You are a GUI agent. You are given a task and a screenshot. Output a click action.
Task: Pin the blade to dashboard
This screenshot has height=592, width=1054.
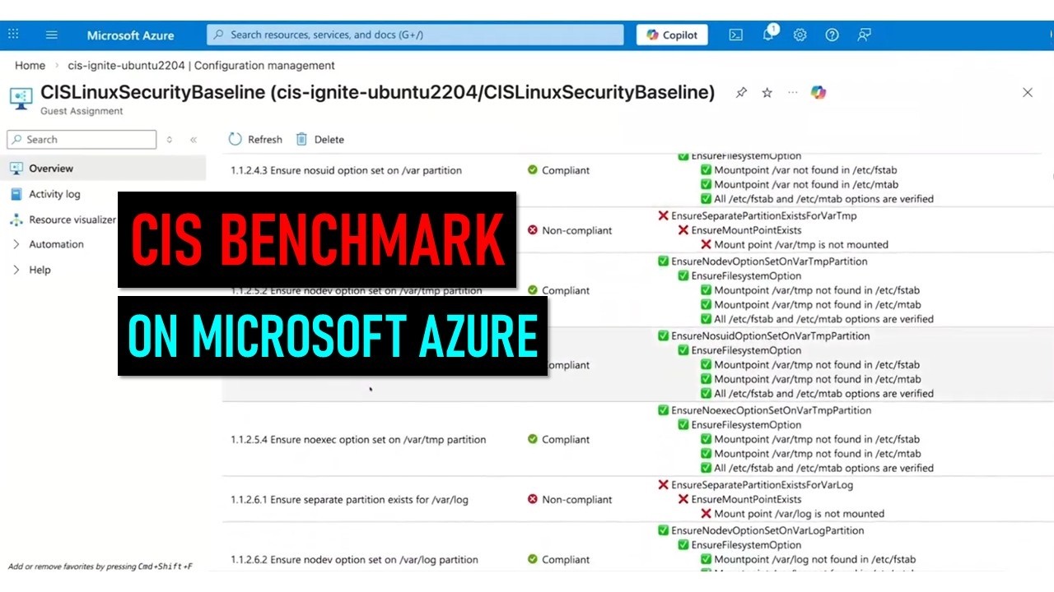(x=741, y=93)
